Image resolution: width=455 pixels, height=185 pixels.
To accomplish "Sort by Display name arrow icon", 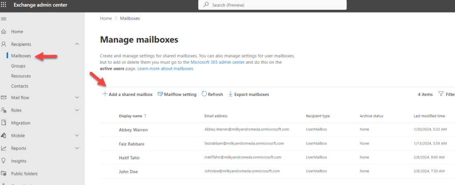I will tap(145, 116).
